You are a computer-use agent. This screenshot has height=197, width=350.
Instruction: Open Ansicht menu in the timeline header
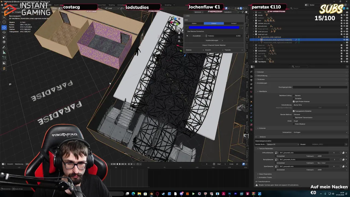tap(10, 164)
